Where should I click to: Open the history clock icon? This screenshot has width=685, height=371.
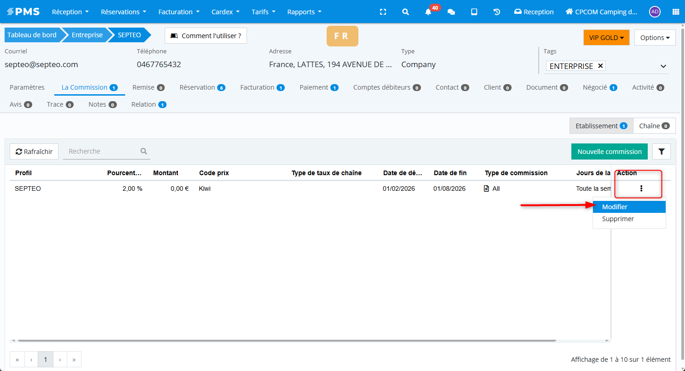coord(497,12)
